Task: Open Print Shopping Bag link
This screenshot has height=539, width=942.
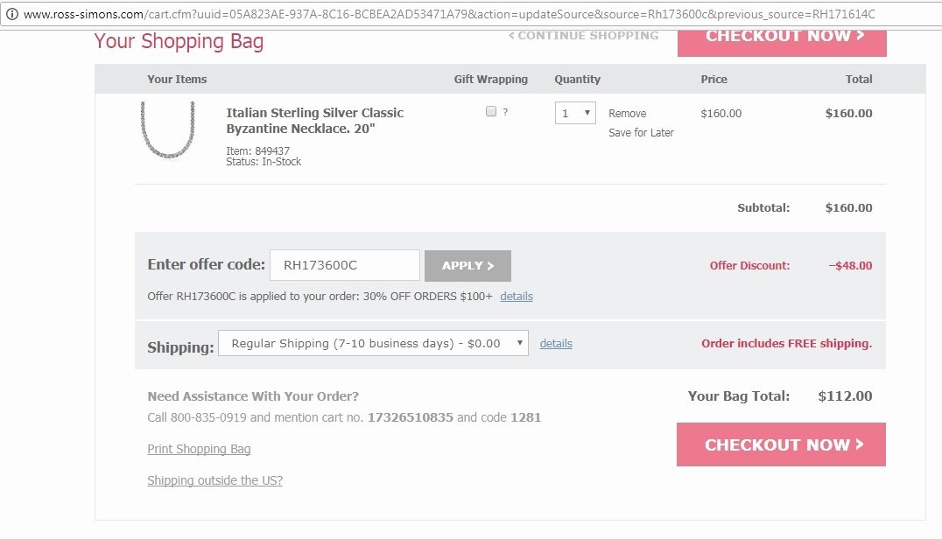Action: coord(199,449)
